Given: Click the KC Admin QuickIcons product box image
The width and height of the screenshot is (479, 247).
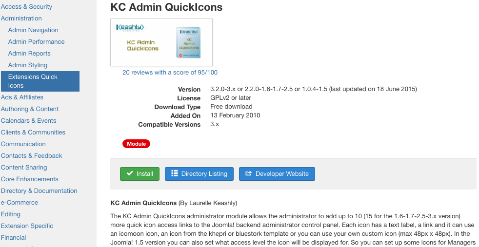Looking at the screenshot, I should coord(189,43).
